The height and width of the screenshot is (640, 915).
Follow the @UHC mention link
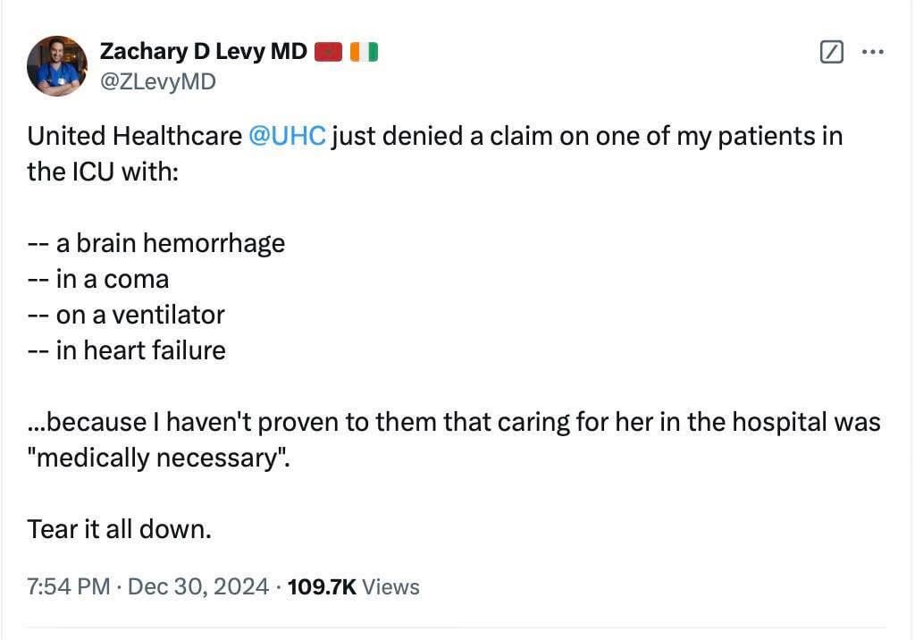point(287,136)
